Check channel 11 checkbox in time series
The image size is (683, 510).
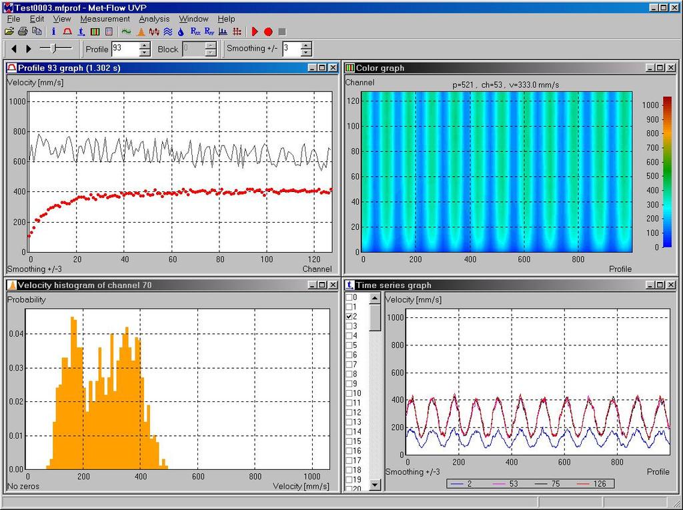click(349, 403)
